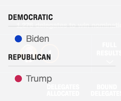Click the divider line under DEMOCRATIC
Image resolution: width=121 pixels, height=101 pixels.
[x=62, y=26]
